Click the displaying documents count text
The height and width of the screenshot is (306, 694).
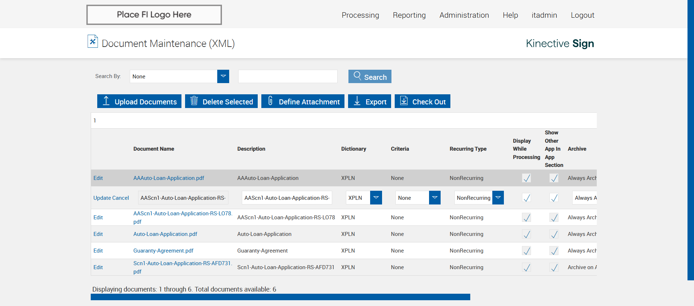[x=184, y=289]
